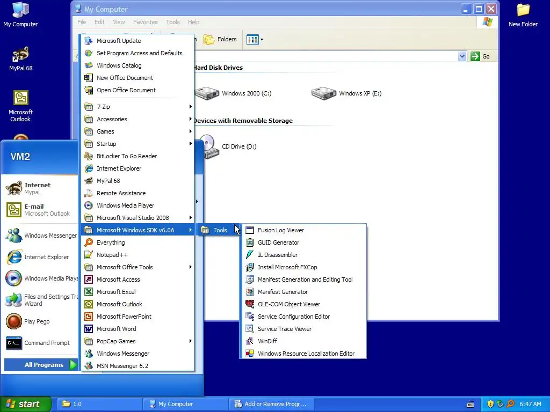Switch to Add or Remove Programs taskbar button
550x412 pixels.
(x=271, y=404)
